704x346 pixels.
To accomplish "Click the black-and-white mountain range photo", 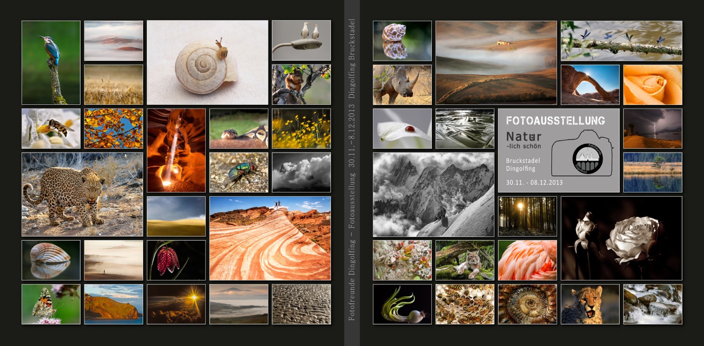I will pyautogui.click(x=434, y=194).
